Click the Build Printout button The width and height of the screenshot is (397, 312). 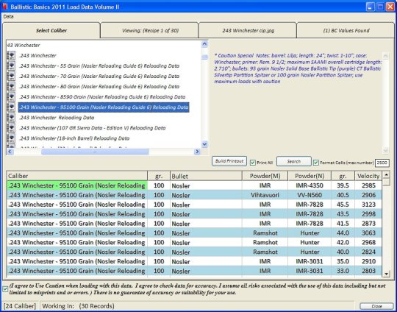click(229, 161)
